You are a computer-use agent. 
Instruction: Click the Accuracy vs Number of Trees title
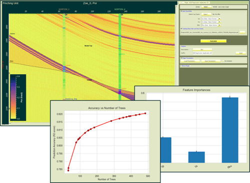106,108
